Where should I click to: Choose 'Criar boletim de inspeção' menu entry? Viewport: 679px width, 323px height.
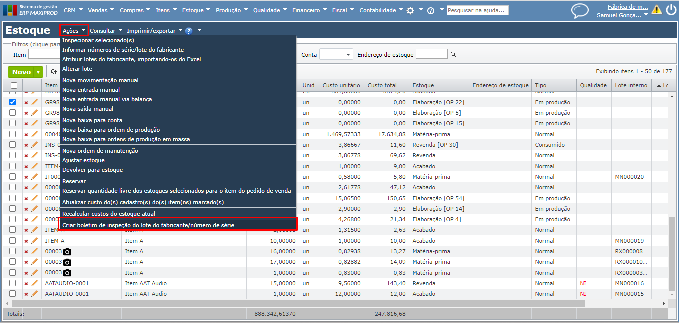[148, 225]
